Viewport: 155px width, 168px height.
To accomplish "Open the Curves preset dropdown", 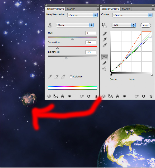I will (x=132, y=15).
